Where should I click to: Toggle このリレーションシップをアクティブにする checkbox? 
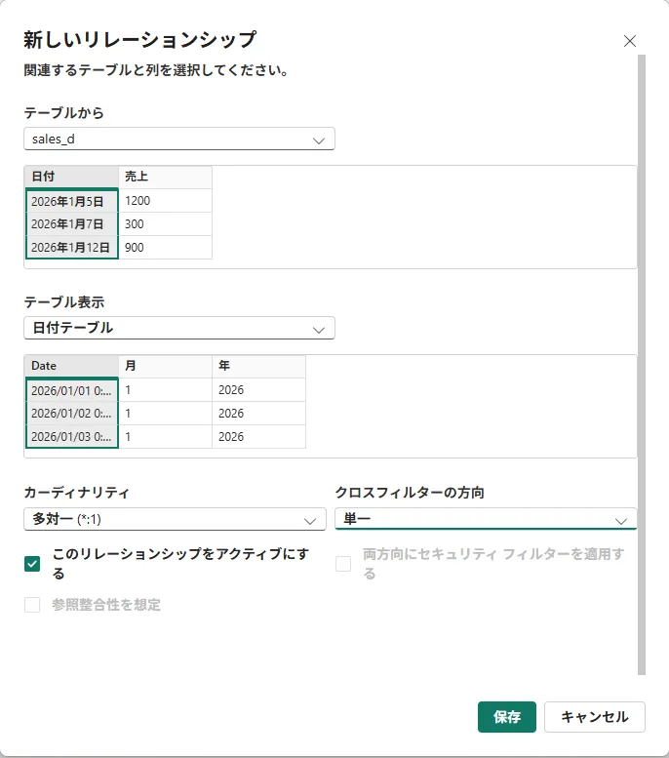tap(32, 564)
